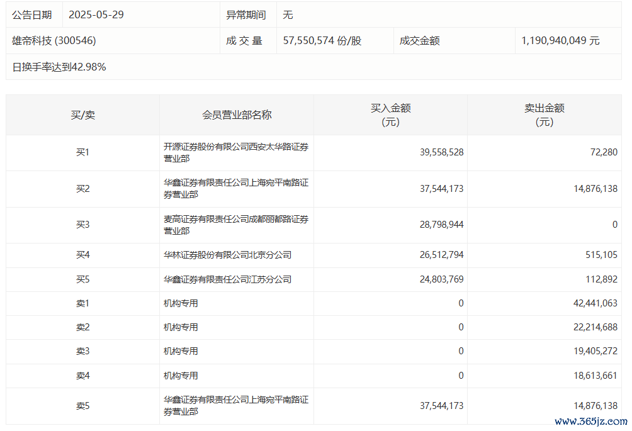Select 14,876,138 in the 买2 row
632x431 pixels.
(595, 189)
